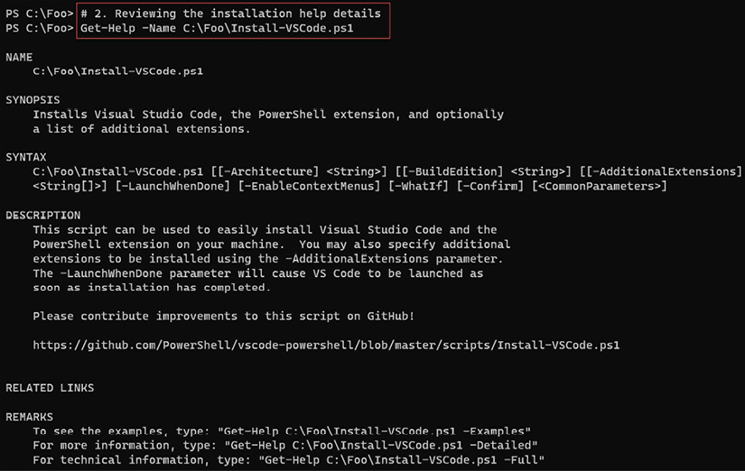745x471 pixels.
Task: Click the [-Architecture] parameter text
Action: pyautogui.click(x=268, y=171)
